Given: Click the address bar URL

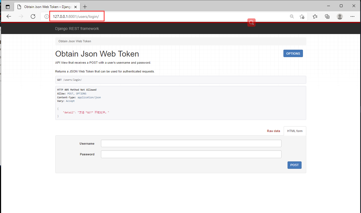Looking at the screenshot, I should pos(76,16).
